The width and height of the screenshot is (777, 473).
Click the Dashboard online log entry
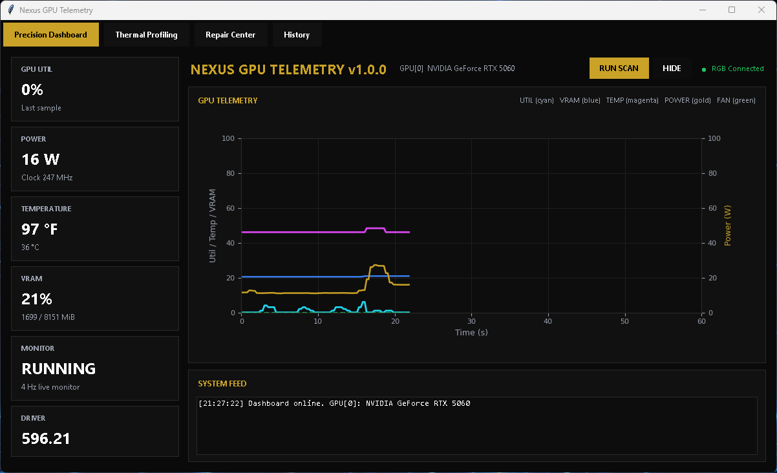335,403
